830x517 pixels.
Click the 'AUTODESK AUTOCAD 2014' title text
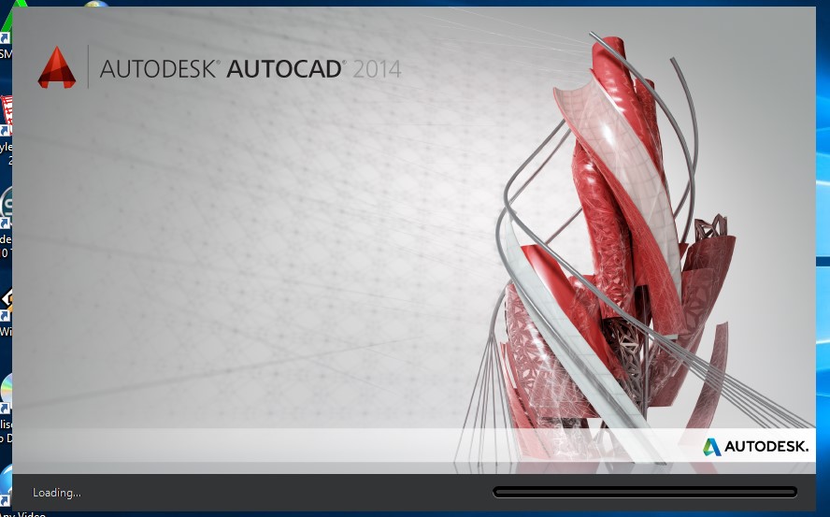point(250,69)
